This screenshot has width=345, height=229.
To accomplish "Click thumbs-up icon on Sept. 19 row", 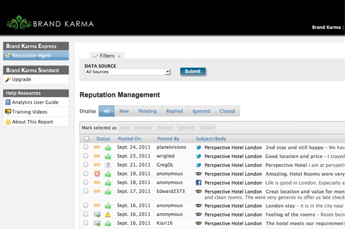I will click(x=108, y=174).
